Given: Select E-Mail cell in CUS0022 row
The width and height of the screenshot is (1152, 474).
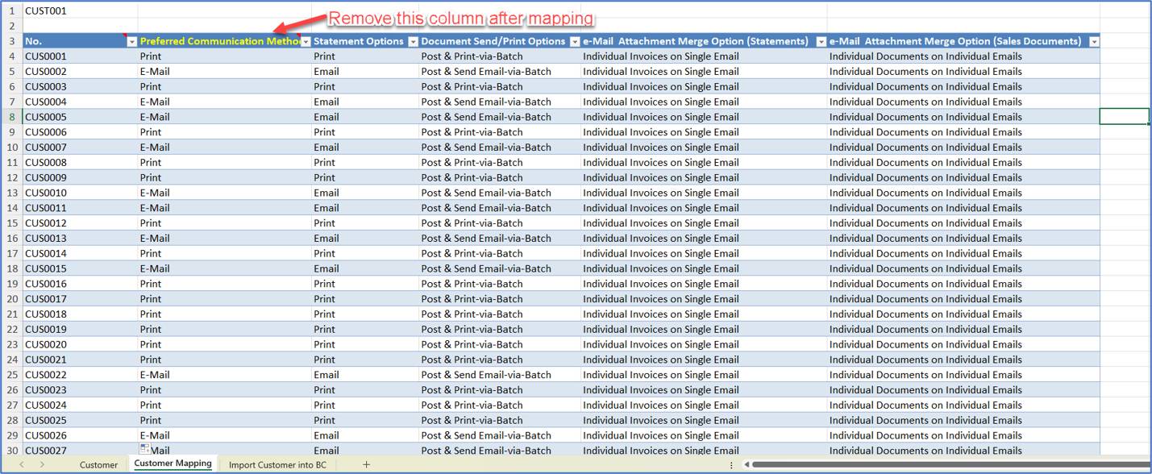Looking at the screenshot, I should click(x=224, y=375).
